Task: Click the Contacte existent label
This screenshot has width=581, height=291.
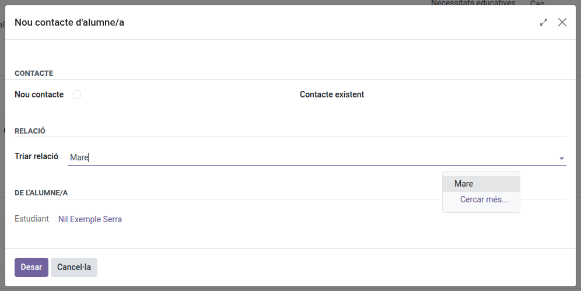Action: click(332, 94)
